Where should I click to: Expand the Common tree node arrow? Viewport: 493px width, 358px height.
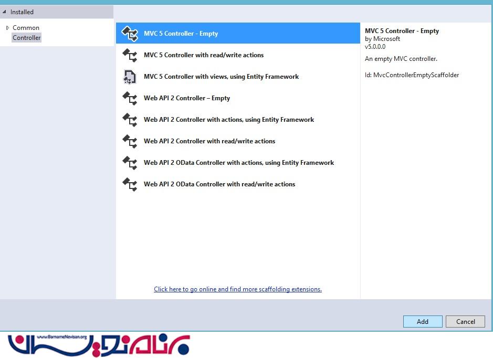7,28
